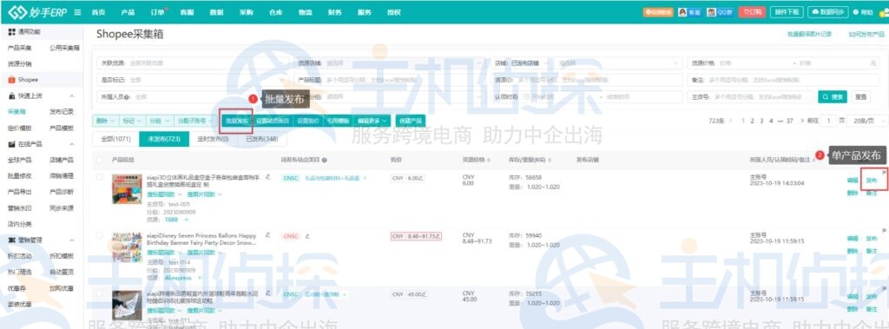This screenshot has height=329, width=889.
Task: Collapse the 快速上货 sidebar section
Action: (72, 96)
